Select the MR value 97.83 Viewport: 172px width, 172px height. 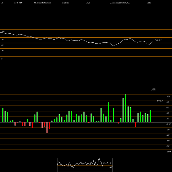tap(160, 101)
